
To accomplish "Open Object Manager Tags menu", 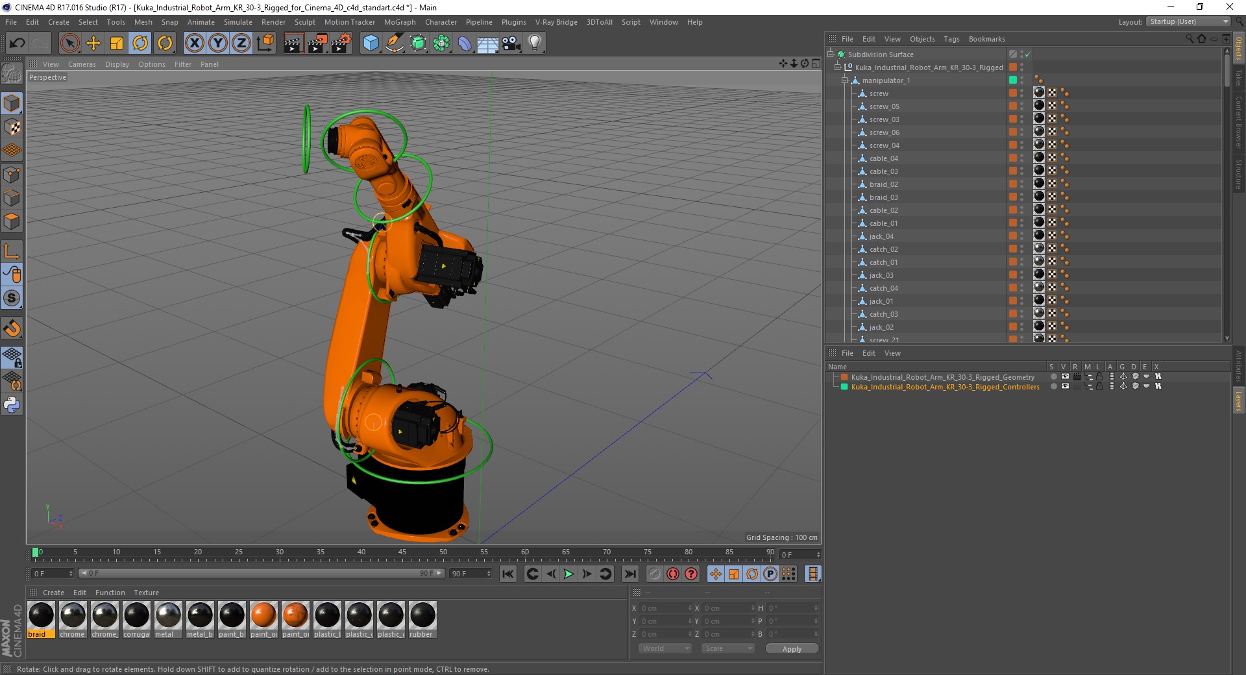I will click(951, 39).
